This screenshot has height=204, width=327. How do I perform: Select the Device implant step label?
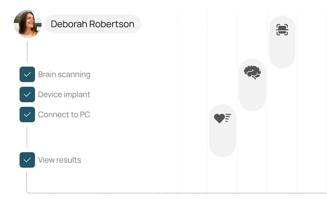coord(64,95)
